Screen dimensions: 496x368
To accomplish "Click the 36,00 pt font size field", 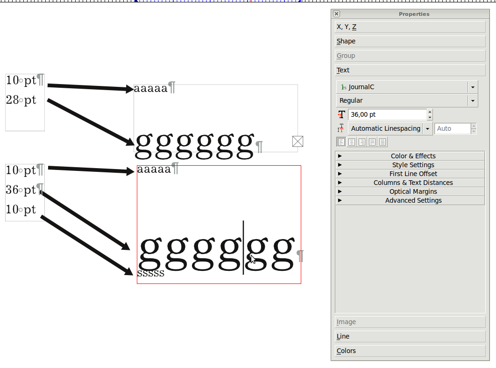I will [387, 114].
